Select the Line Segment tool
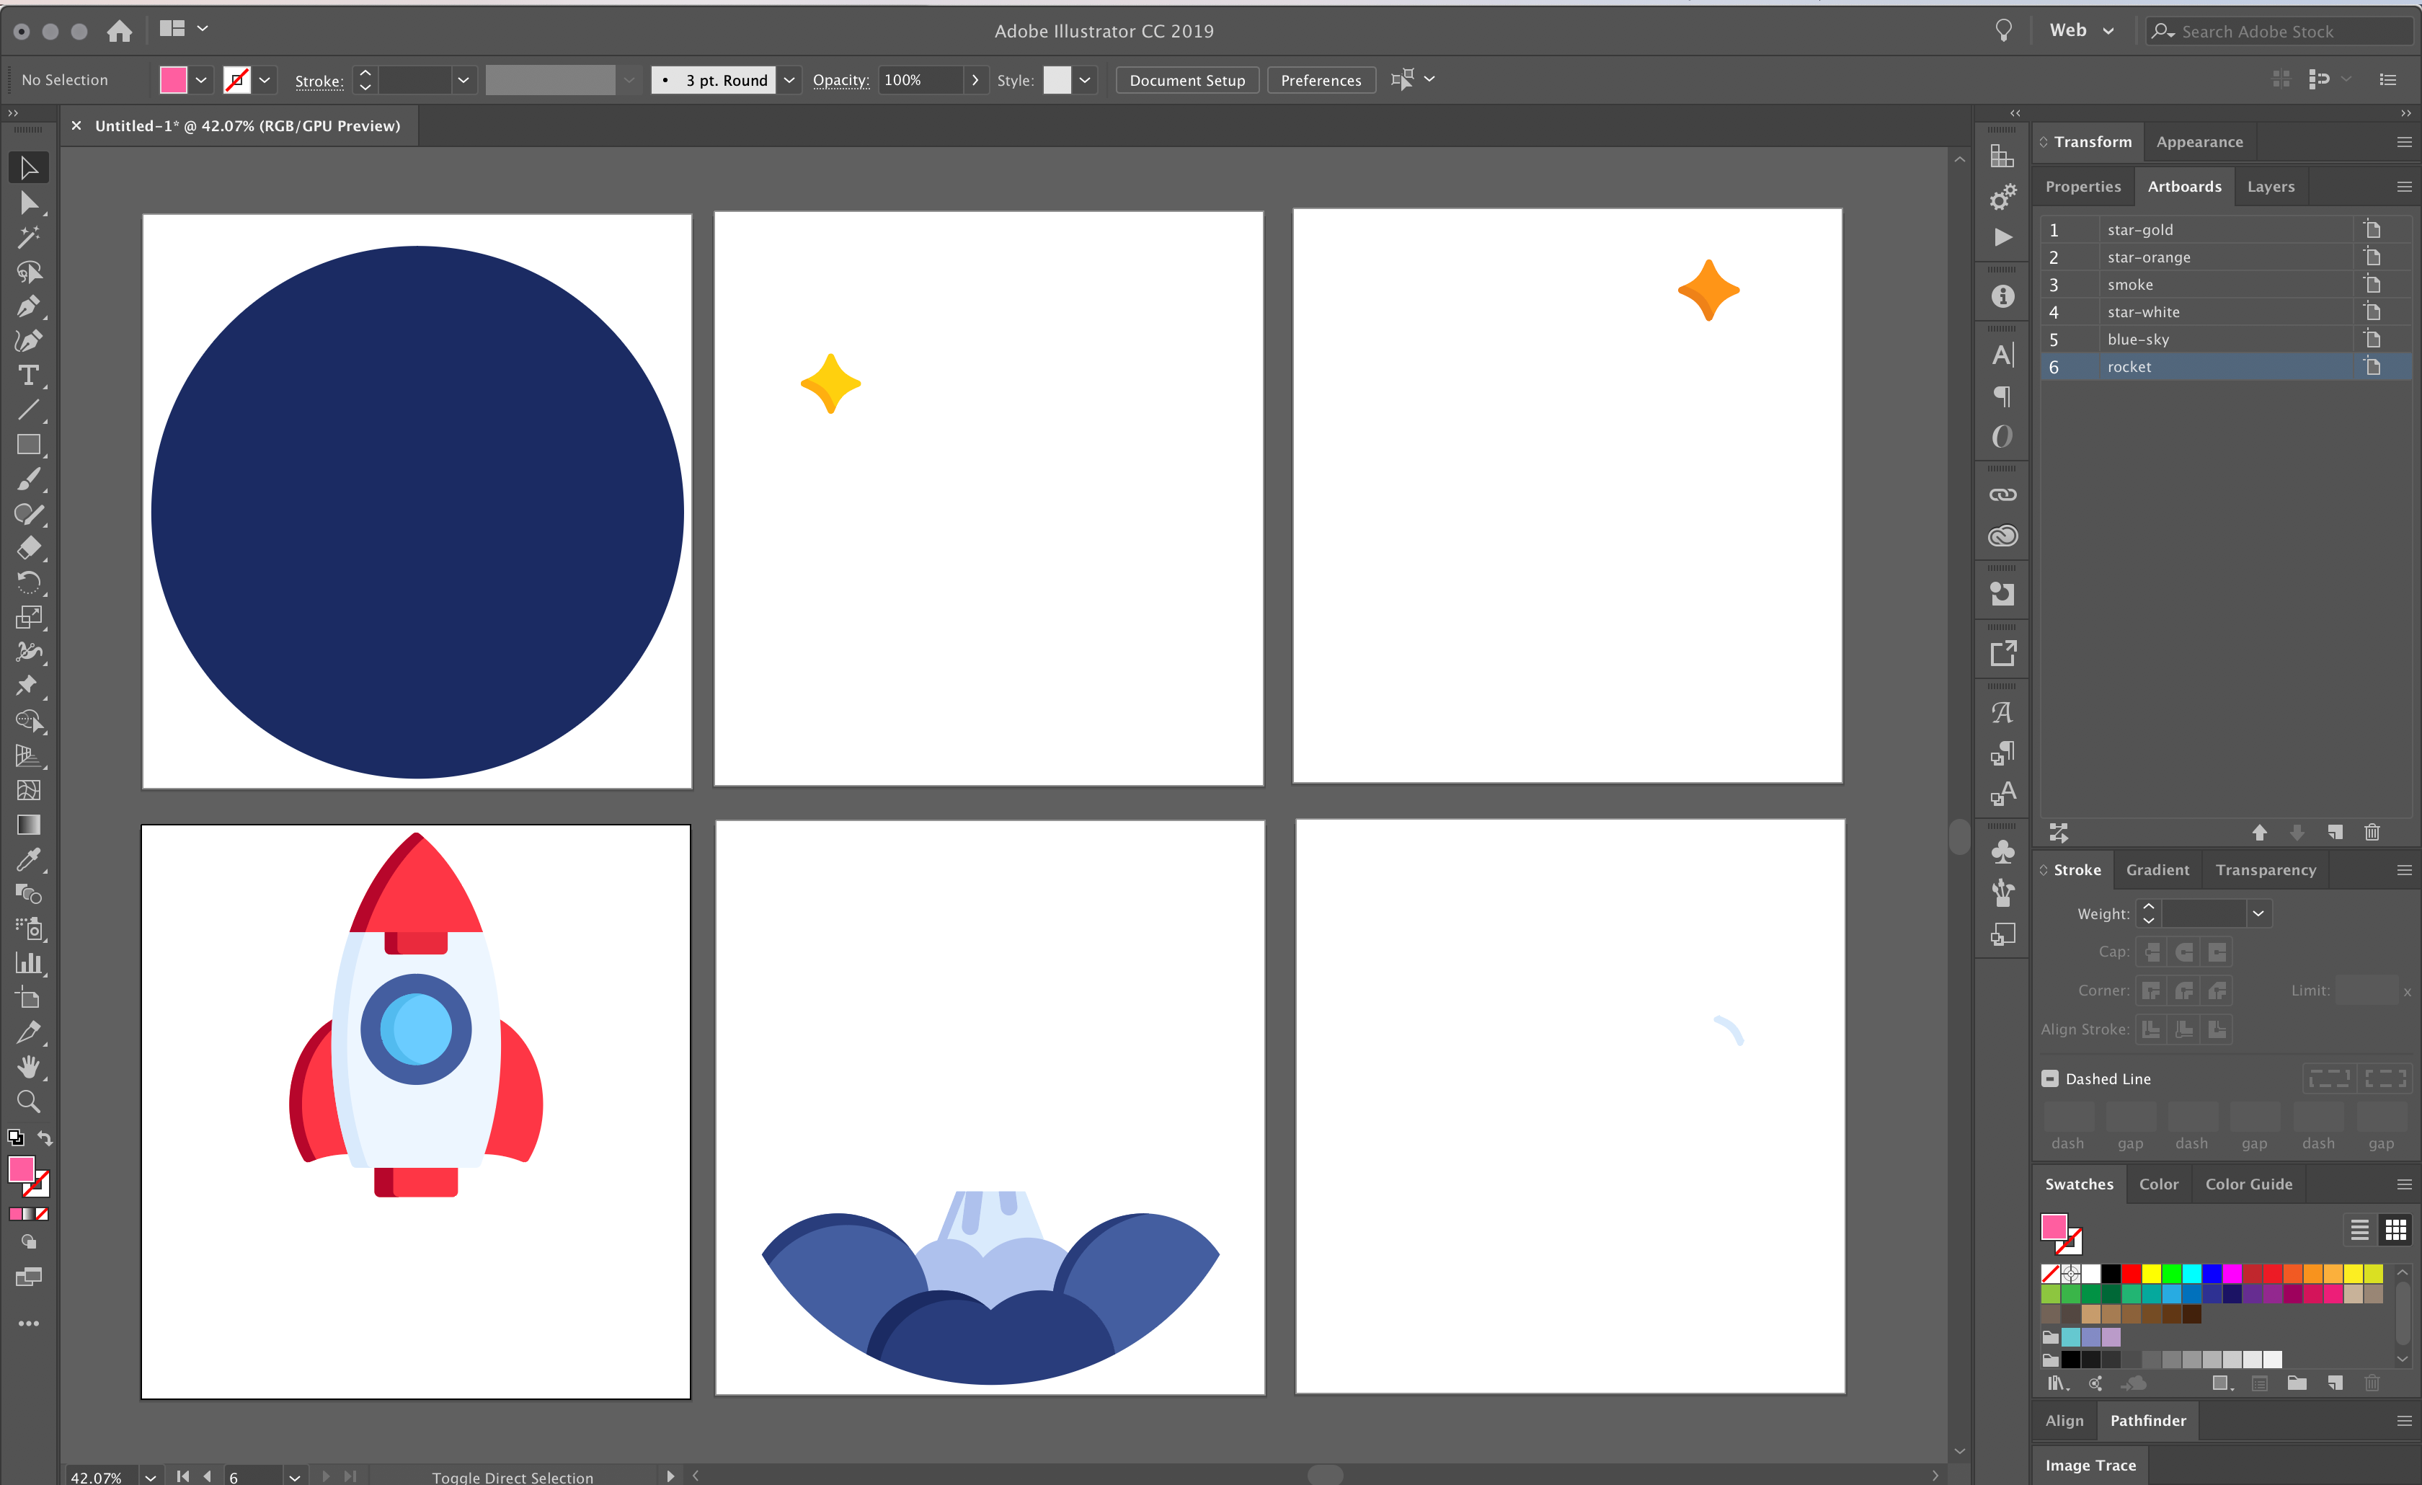The height and width of the screenshot is (1485, 2422). (29, 410)
